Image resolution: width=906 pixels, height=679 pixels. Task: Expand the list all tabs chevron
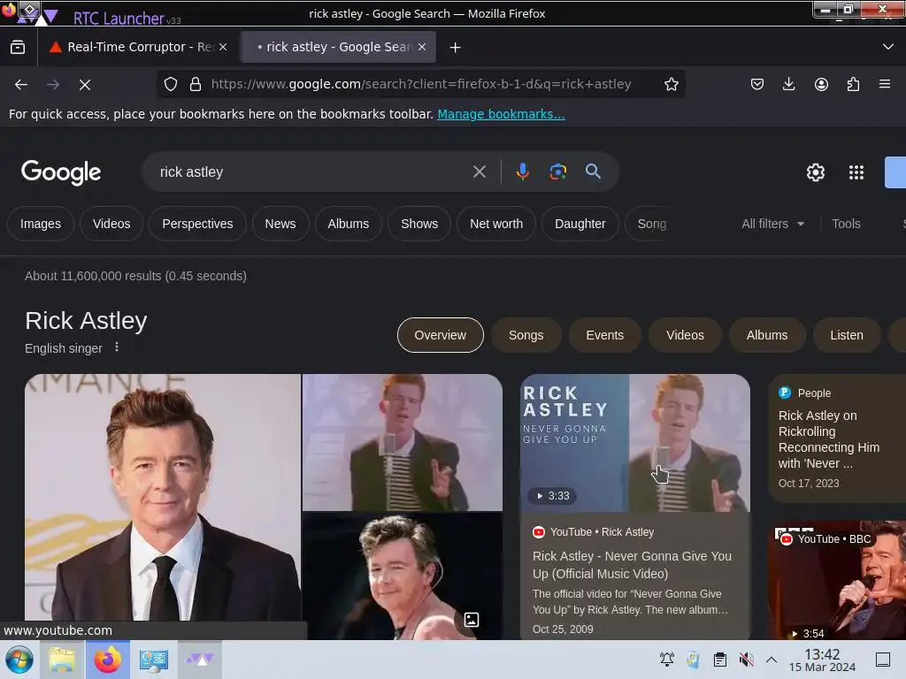[888, 47]
